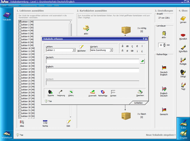Image resolution: width=190 pixels, height=141 pixels.
Task: Check Lektion 3 checkbox
Action: 20,27
